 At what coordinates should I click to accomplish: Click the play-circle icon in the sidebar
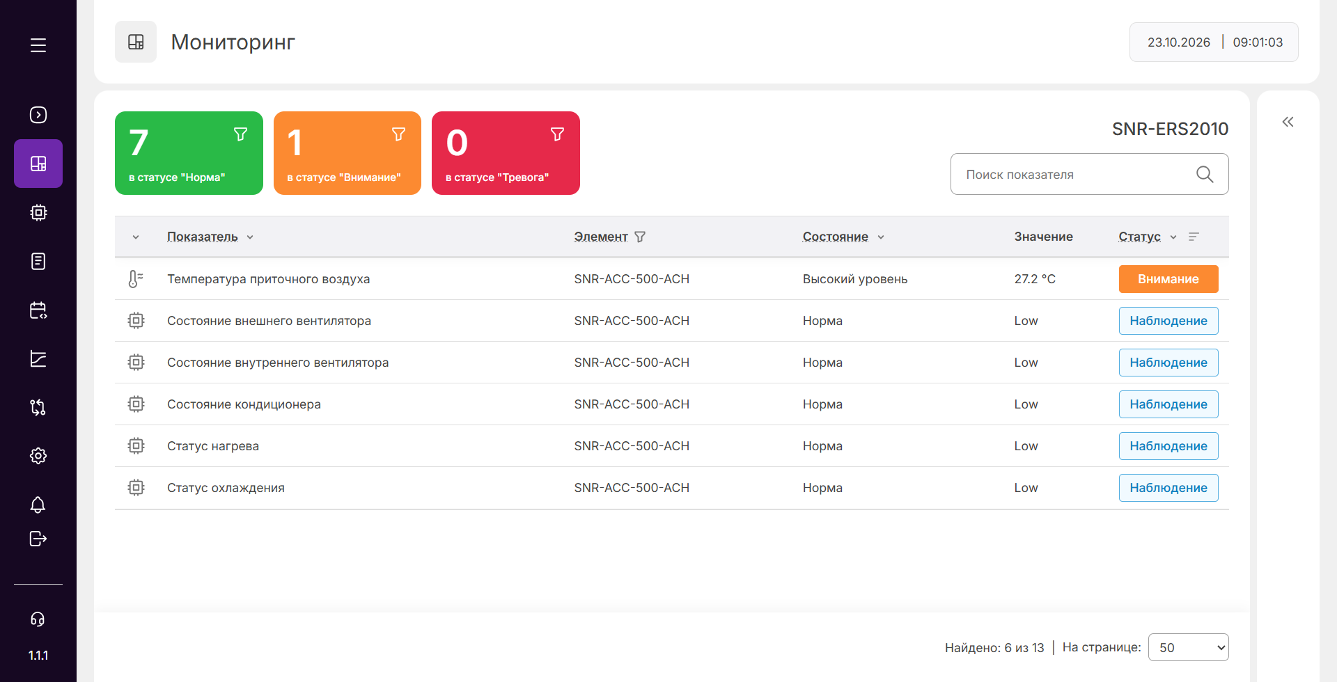point(38,115)
